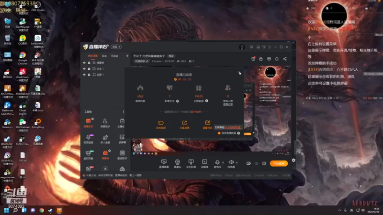Open Chrome from the taskbar
This screenshot has height=215, width=383.
42,210
